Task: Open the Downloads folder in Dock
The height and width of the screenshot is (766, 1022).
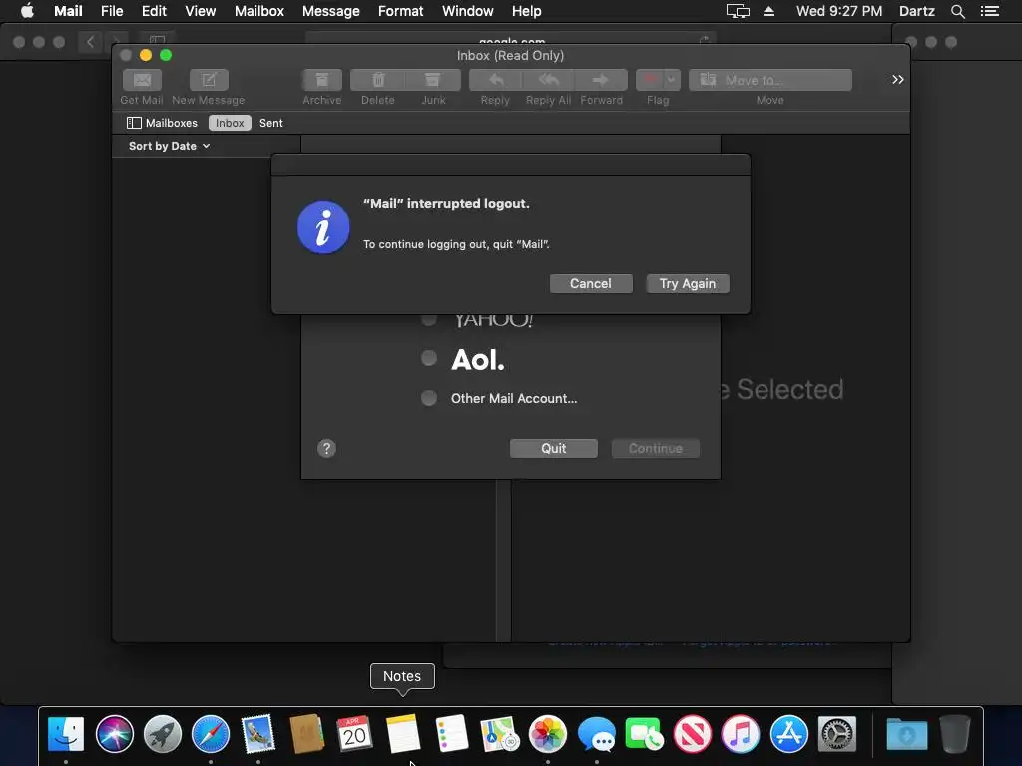Action: 906,733
